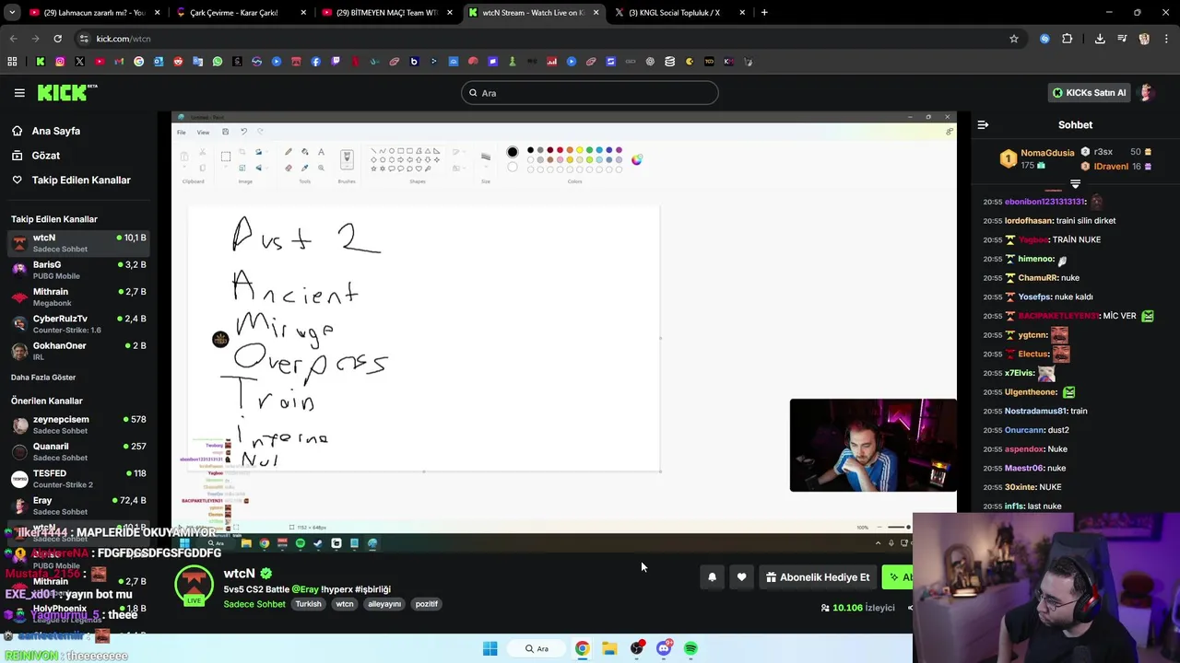Click the pozitif tag
Viewport: 1180px width, 663px height.
tap(426, 604)
